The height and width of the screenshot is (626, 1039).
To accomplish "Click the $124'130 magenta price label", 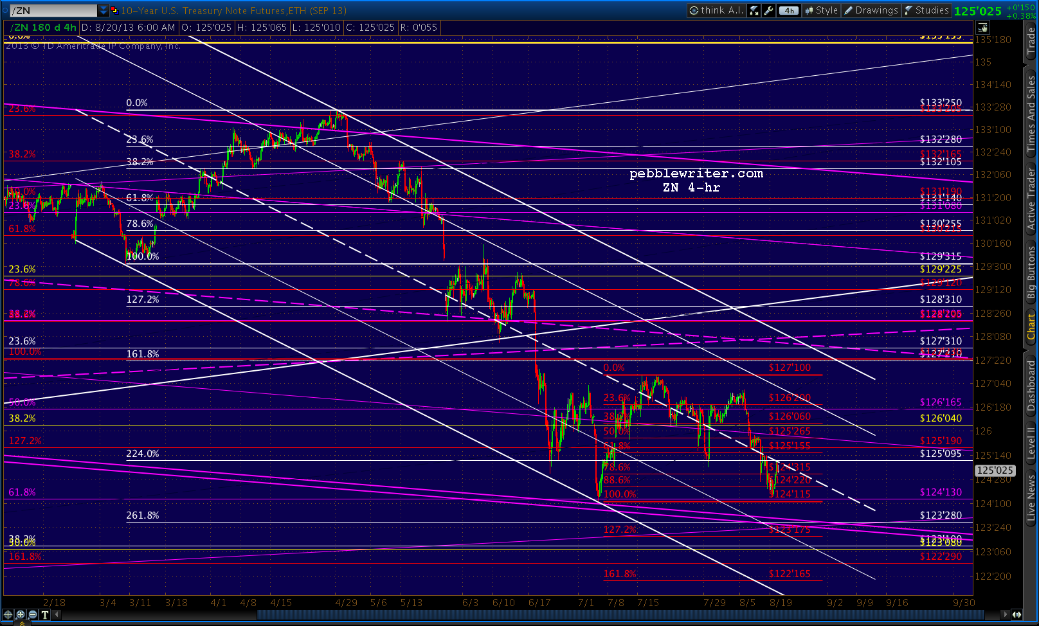I will click(941, 492).
